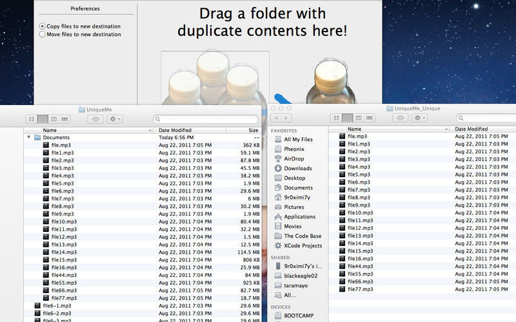This screenshot has height=322, width=516.
Task: Click the three-bottles duplicate drop area image
Action: (x=215, y=77)
